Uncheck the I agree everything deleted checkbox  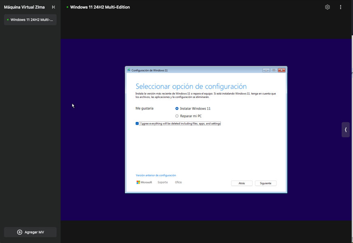pos(137,124)
